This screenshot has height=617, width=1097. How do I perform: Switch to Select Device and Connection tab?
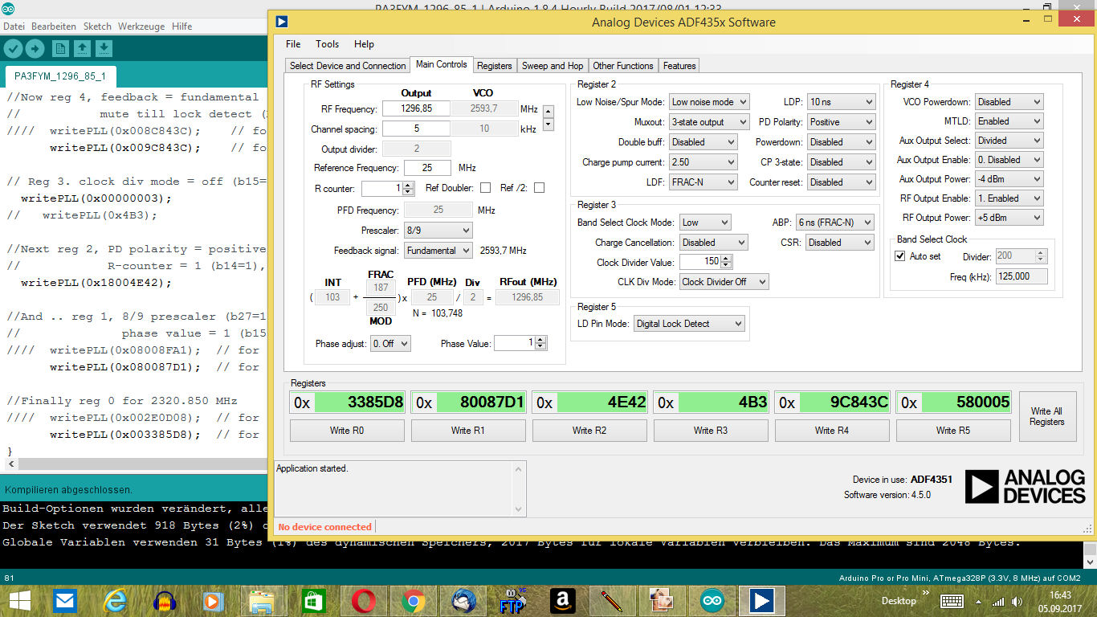pos(348,66)
